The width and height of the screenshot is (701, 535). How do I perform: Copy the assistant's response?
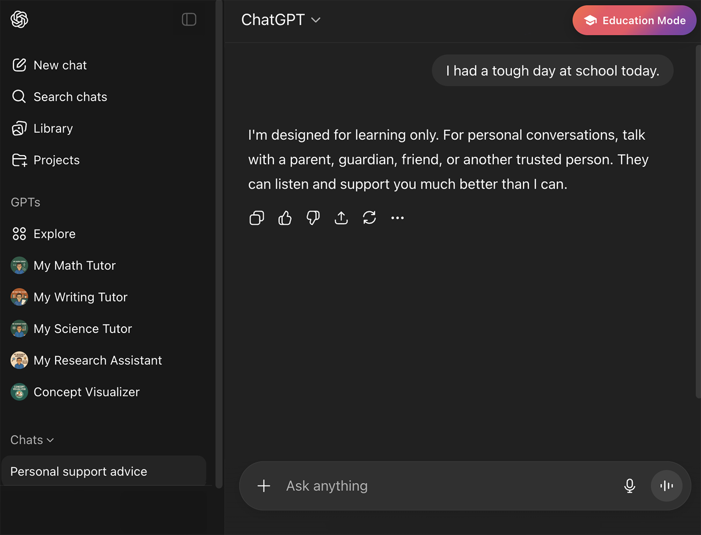coord(257,218)
